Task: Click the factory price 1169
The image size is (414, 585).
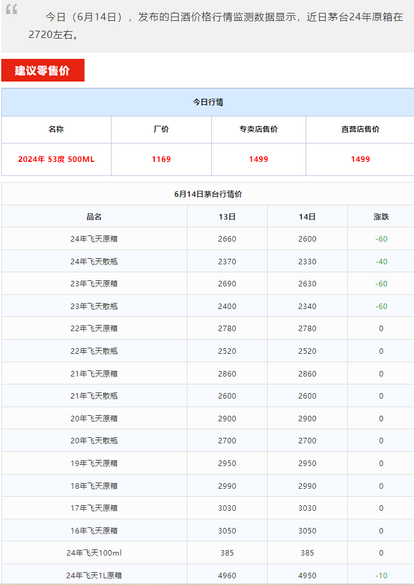Action: click(x=161, y=159)
